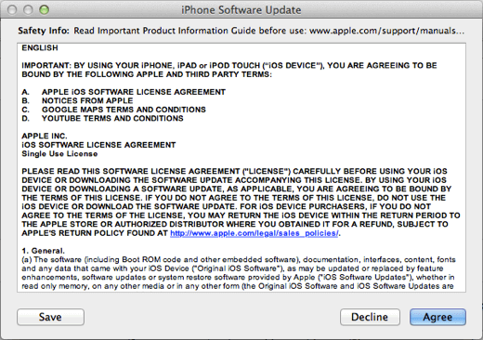Decline the license agreement
Image resolution: width=483 pixels, height=340 pixels.
370,317
